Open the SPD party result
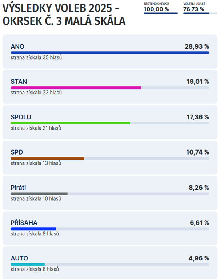The width and height of the screenshot is (220, 279). click(x=17, y=152)
